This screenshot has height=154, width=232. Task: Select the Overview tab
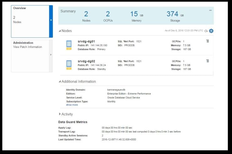tap(19, 8)
